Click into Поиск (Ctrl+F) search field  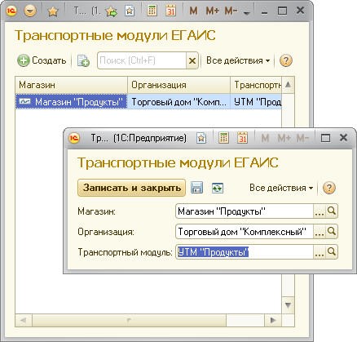point(142,60)
